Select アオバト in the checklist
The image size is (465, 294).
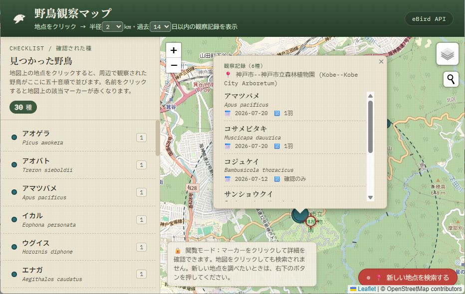[x=78, y=165]
